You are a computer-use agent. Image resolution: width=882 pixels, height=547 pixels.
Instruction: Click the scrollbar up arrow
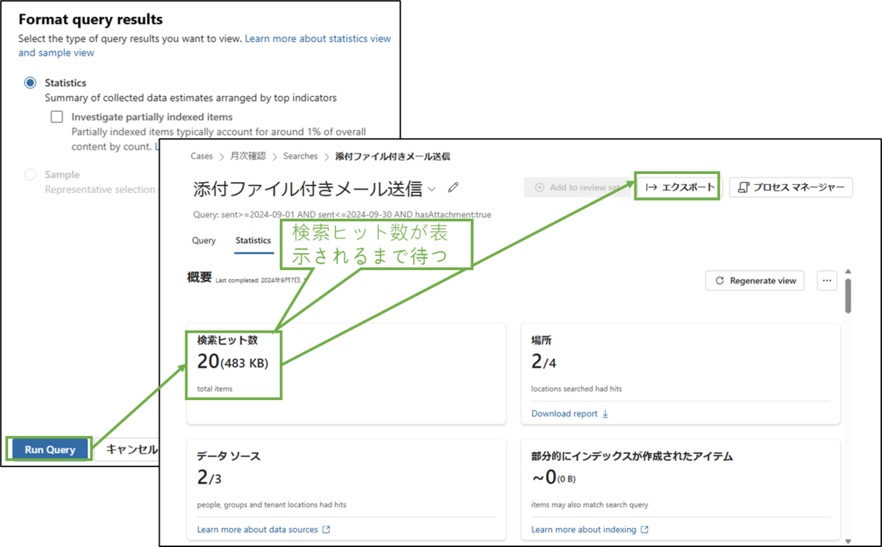click(x=848, y=271)
